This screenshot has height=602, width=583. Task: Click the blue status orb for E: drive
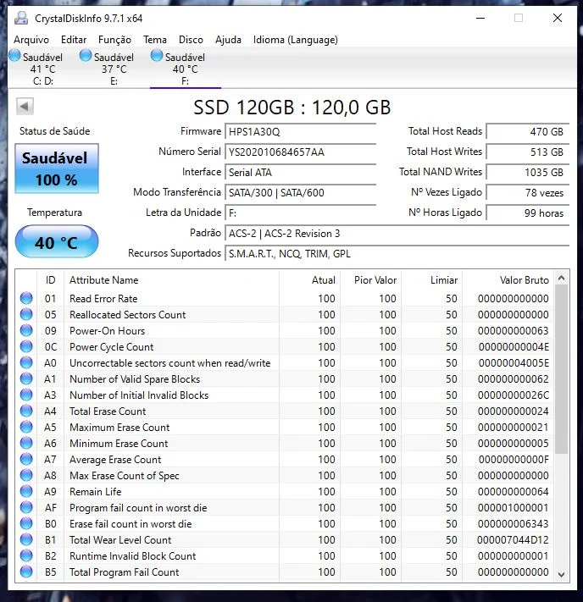tap(86, 56)
